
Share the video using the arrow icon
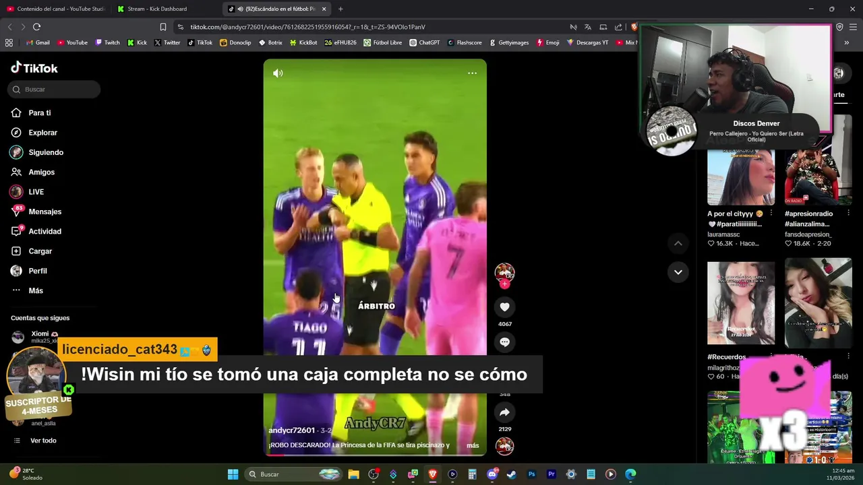pos(504,412)
